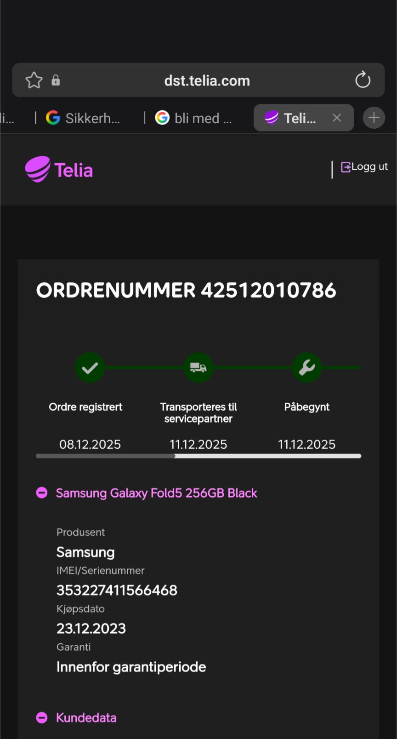This screenshot has height=739, width=397.
Task: Click the order status horizontal scrollbar
Action: 198,456
